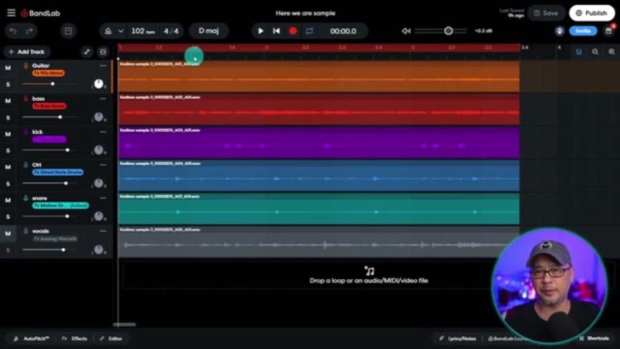The height and width of the screenshot is (349, 620).
Task: Open the D maj key selector
Action: coord(209,31)
